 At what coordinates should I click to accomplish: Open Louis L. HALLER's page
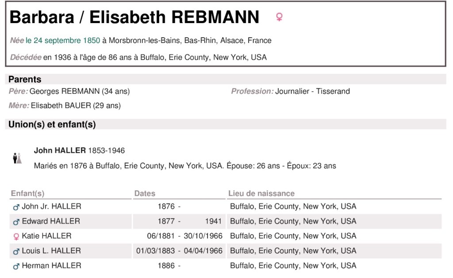click(x=51, y=251)
